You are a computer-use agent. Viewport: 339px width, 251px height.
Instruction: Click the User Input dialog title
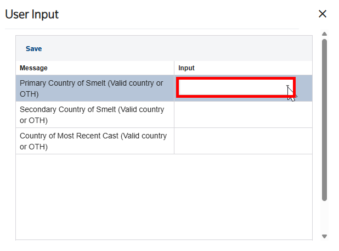click(32, 14)
